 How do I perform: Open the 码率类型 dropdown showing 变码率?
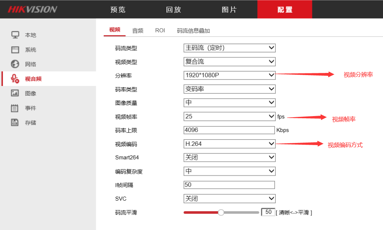tap(229, 89)
